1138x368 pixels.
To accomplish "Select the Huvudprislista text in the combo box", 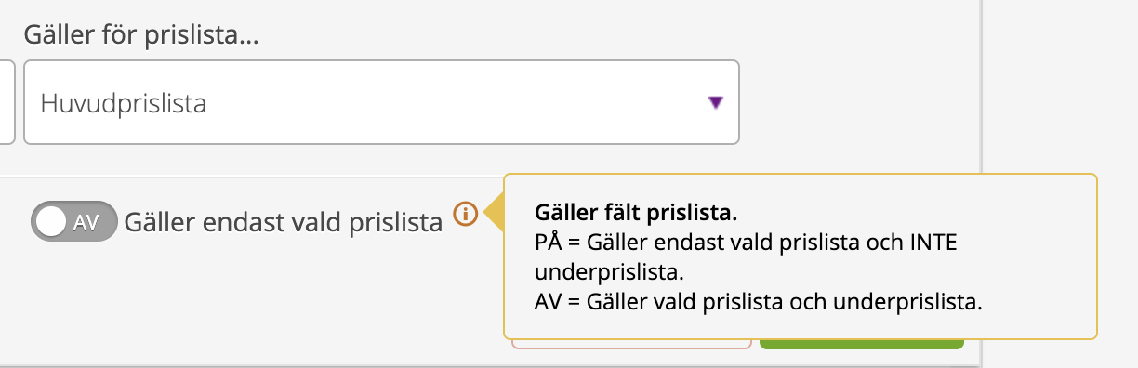I will [x=123, y=104].
